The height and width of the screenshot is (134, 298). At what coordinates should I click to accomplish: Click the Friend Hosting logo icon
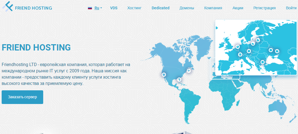pos(8,6)
